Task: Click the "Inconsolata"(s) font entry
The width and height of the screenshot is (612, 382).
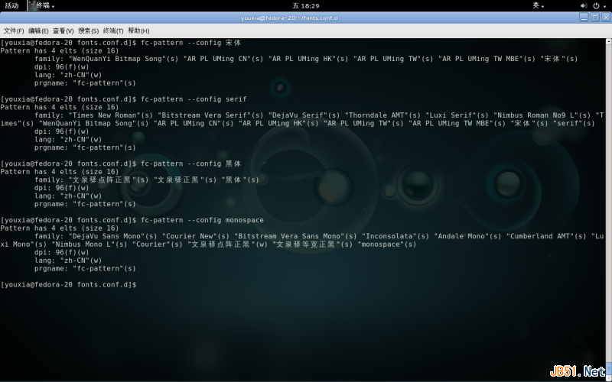Action: [396, 236]
